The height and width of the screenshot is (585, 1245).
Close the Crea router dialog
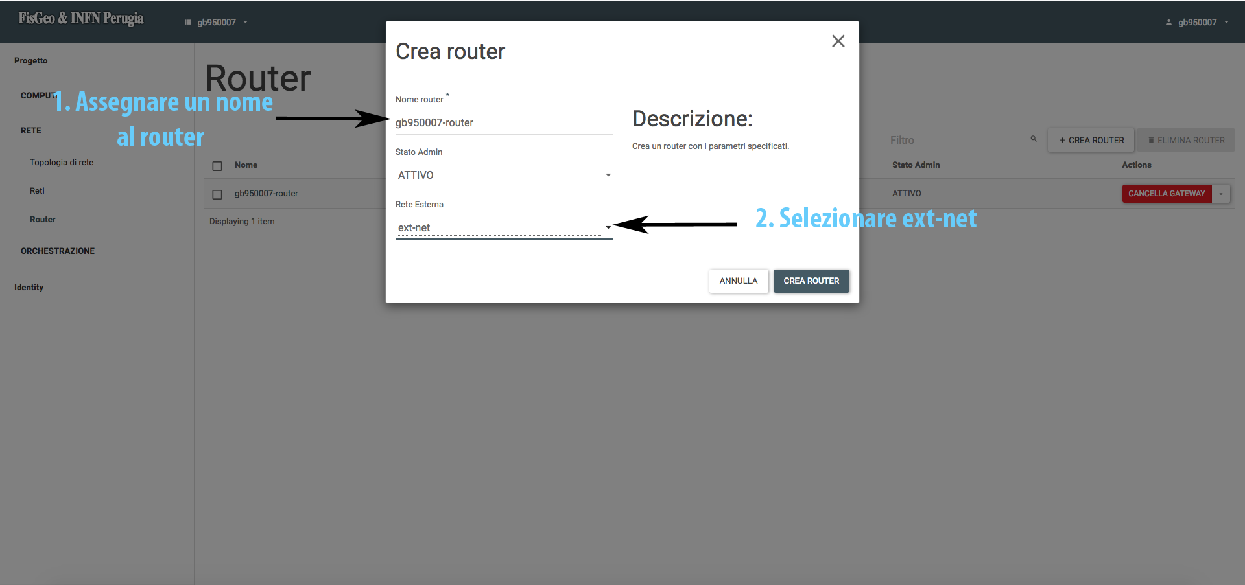click(838, 41)
